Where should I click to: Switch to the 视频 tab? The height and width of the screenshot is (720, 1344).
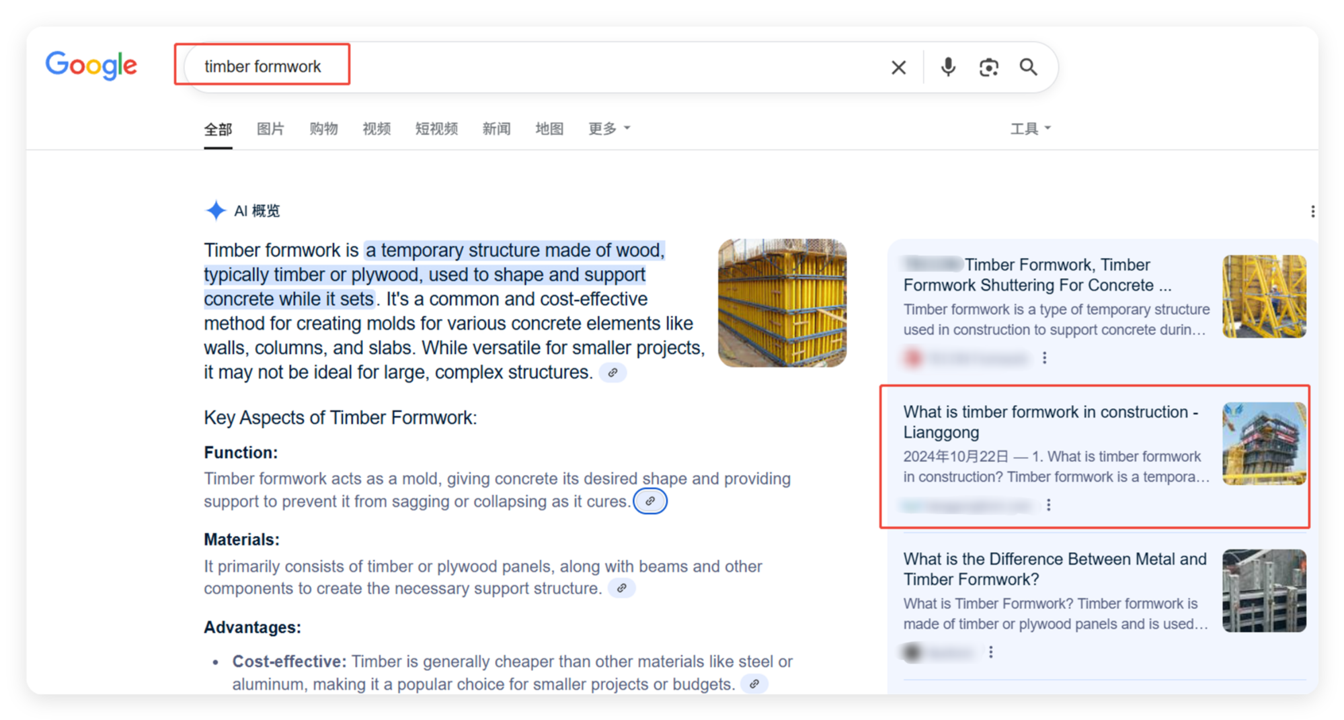376,128
